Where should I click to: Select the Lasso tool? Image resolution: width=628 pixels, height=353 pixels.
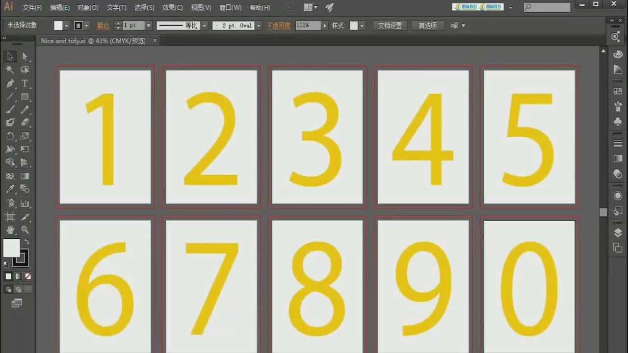[x=25, y=70]
